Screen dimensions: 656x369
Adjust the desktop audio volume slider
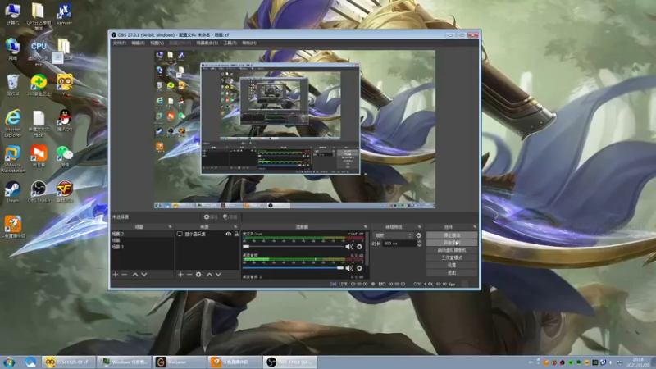coord(294,268)
